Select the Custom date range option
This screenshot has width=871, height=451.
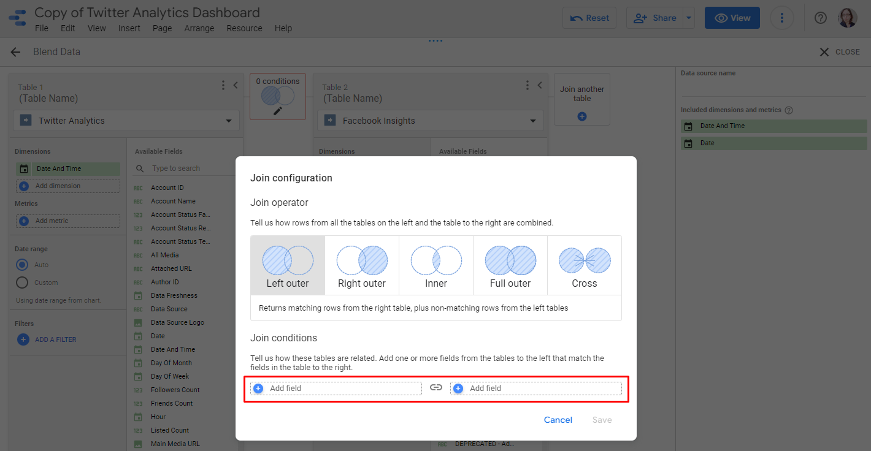point(22,282)
